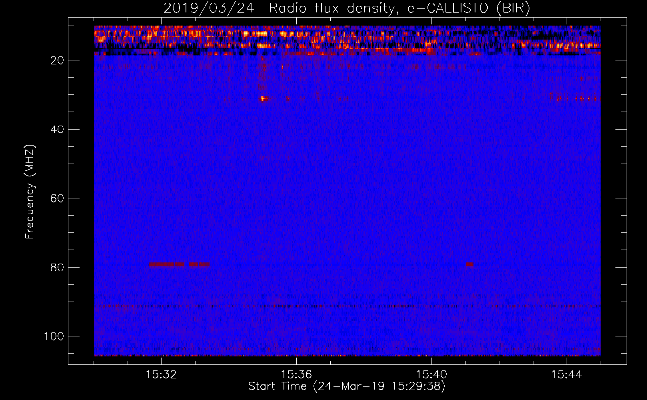Click the 15:44 time tick label
Screen dimensions: 647x400
click(x=567, y=375)
